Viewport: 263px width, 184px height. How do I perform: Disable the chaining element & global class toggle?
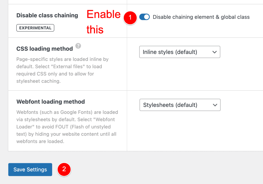click(144, 17)
